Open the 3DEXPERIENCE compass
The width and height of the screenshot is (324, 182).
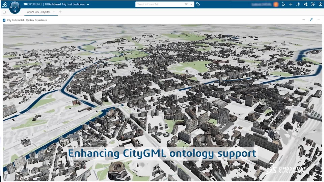pyautogui.click(x=15, y=7)
